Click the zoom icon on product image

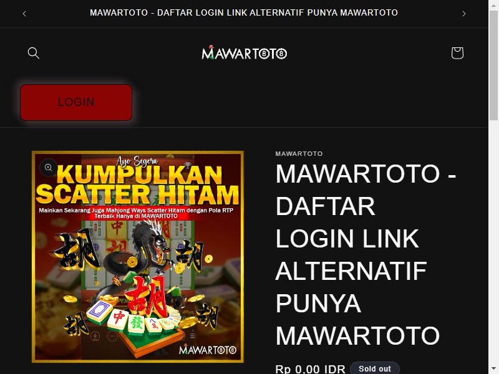click(x=49, y=167)
